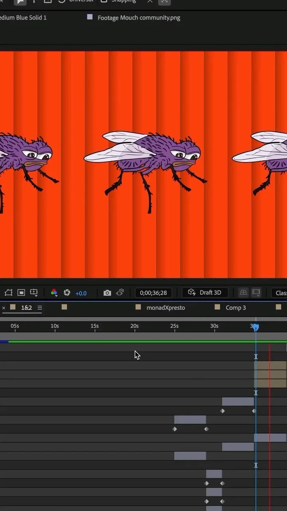This screenshot has width=287, height=511.
Task: Click the swatch beside Comp 3 tab
Action: (x=217, y=307)
